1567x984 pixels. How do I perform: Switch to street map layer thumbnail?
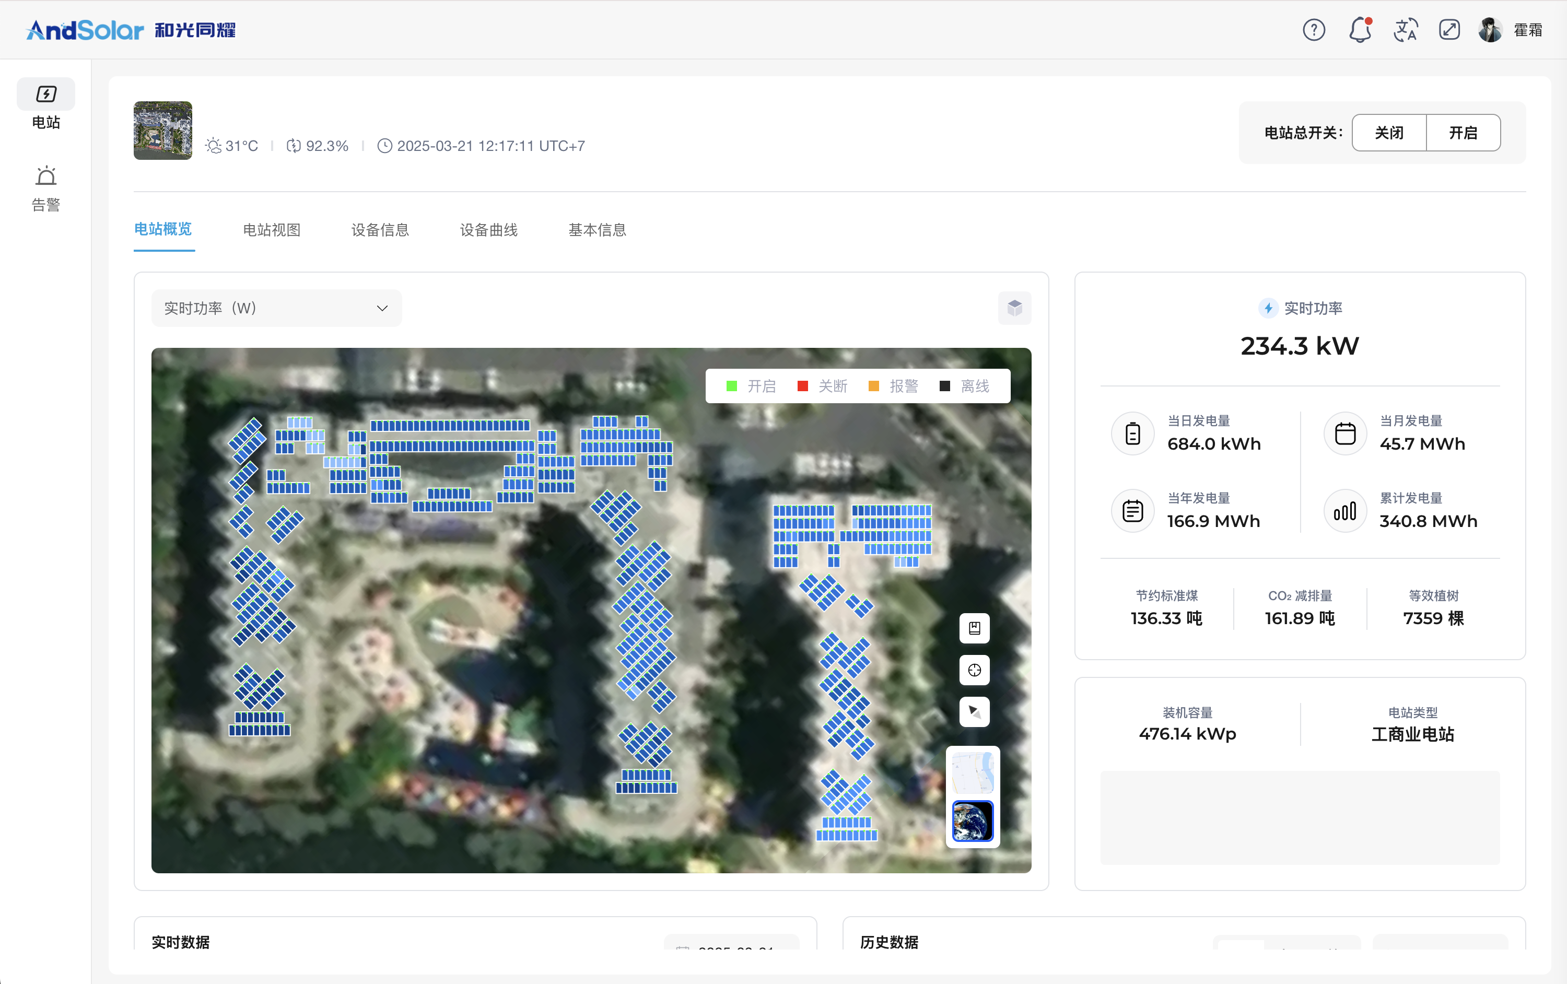pos(973,772)
